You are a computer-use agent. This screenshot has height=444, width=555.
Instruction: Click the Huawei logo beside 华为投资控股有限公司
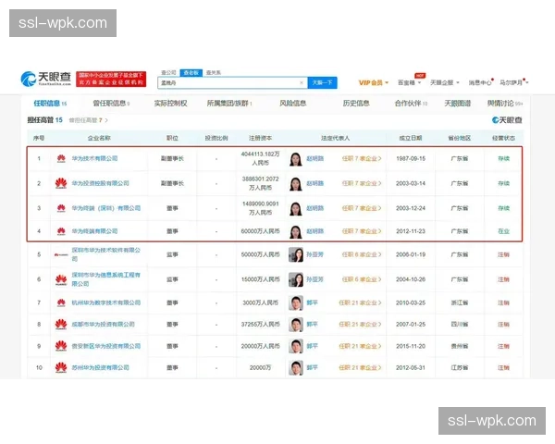tap(61, 183)
